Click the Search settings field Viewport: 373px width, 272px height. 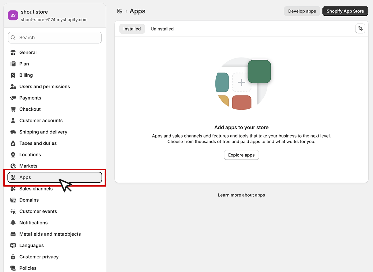tap(55, 37)
